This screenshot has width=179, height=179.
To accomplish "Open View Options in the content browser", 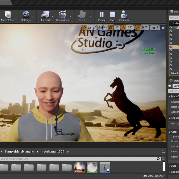I will [154, 176].
